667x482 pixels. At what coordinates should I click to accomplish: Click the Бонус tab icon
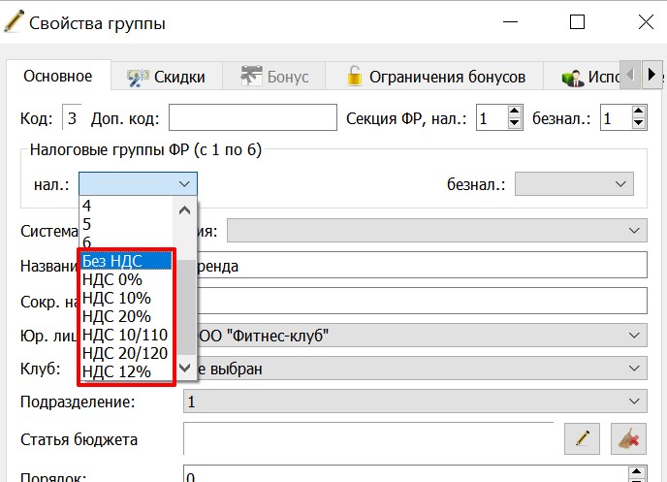(251, 76)
